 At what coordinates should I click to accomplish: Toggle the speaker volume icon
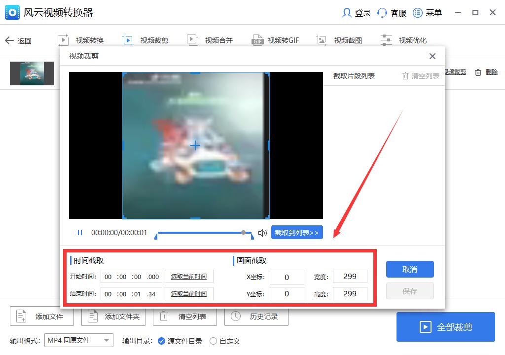262,232
